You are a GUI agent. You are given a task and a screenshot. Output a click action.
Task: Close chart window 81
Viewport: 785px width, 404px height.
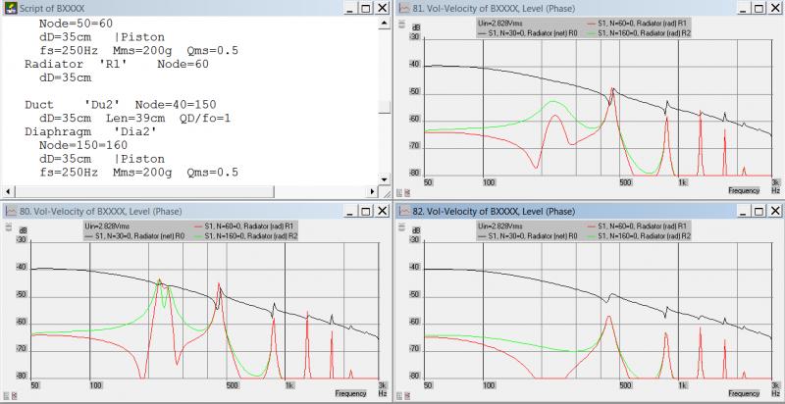tap(775, 8)
